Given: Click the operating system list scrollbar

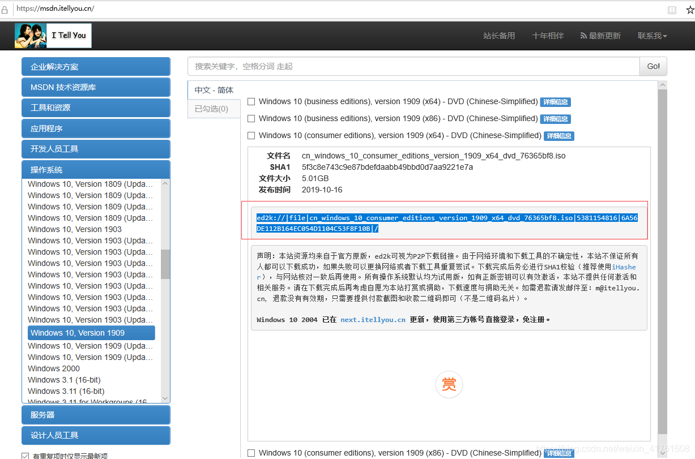Looking at the screenshot, I should pyautogui.click(x=165, y=264).
